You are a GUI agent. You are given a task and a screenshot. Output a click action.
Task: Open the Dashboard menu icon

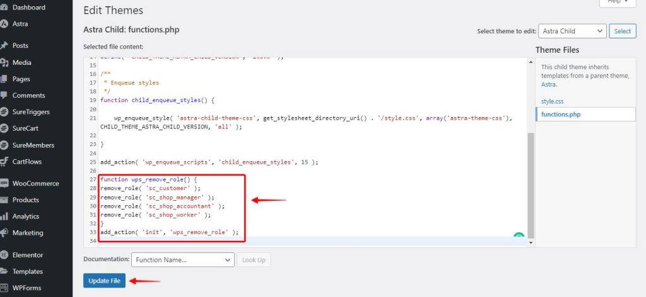tap(4, 8)
